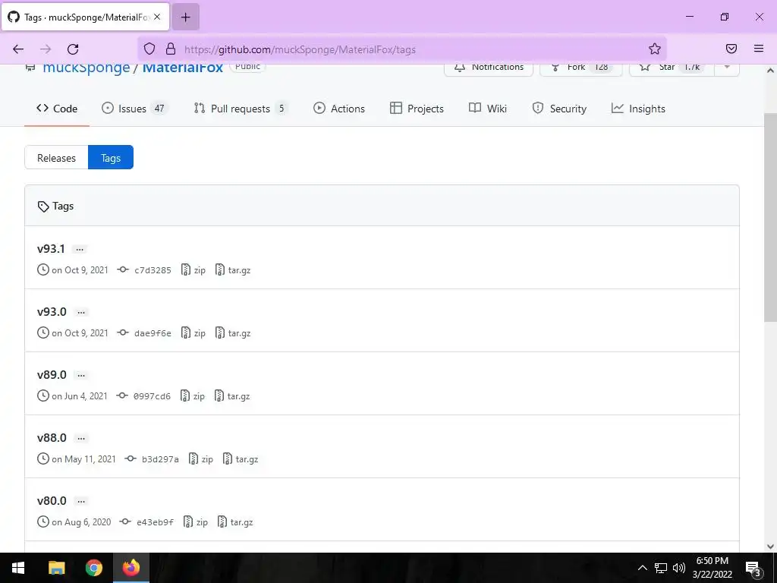
Task: Expand v89.0 tag details ellipsis
Action: (80, 375)
